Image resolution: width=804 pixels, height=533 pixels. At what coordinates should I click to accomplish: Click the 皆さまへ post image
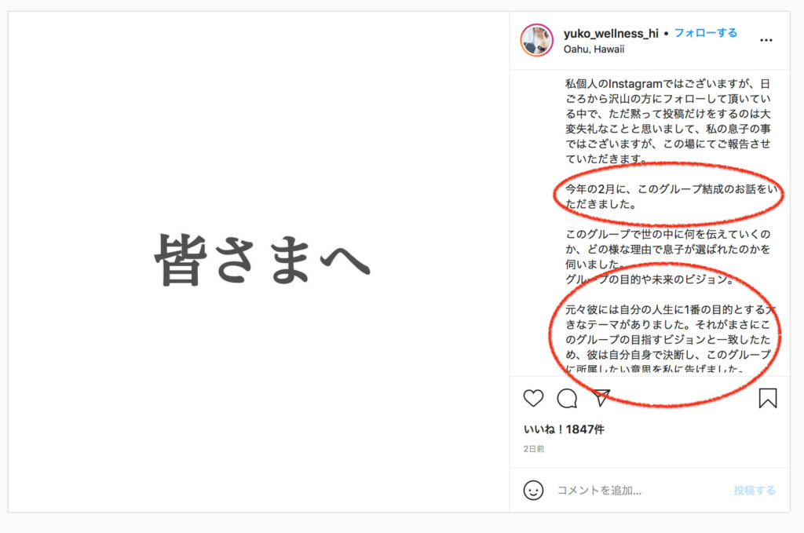[x=259, y=261]
